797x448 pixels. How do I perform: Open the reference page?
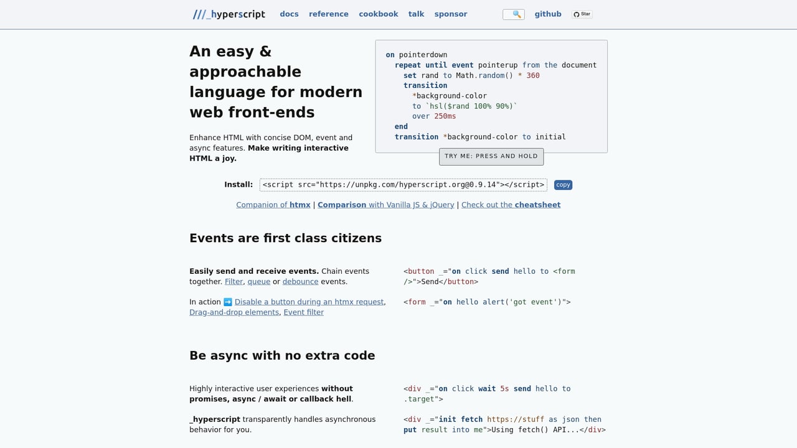[x=328, y=14]
